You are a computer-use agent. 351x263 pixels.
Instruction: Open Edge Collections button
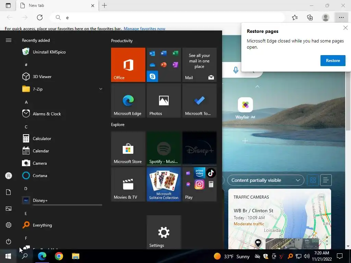pos(310,17)
